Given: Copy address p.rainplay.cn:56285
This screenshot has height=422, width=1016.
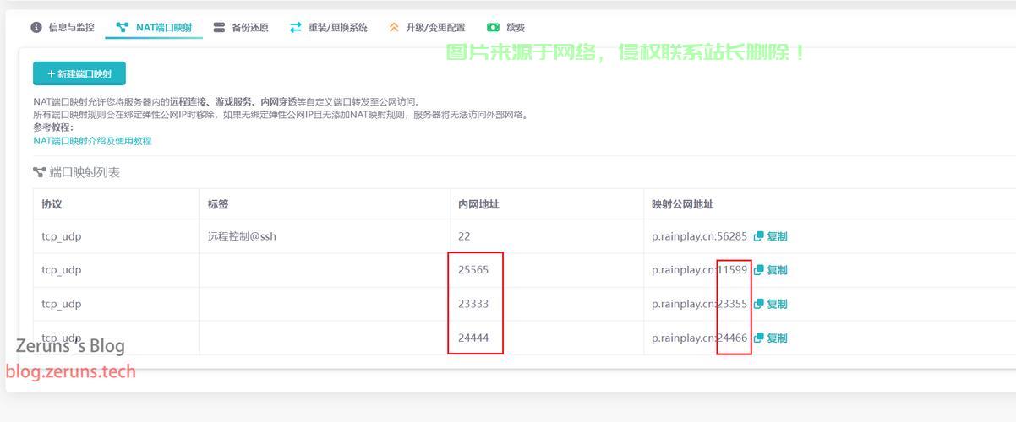Looking at the screenshot, I should (770, 236).
